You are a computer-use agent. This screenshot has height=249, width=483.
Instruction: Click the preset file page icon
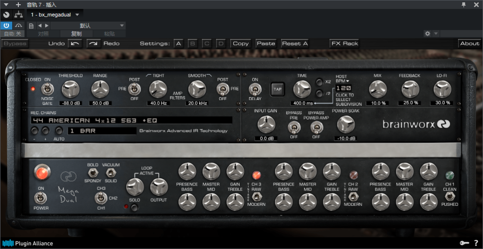point(31,25)
